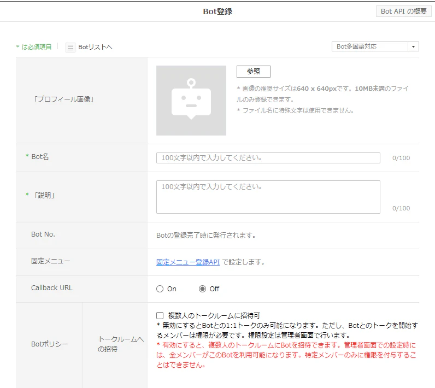435x388 pixels.
Task: Click the 固定メニュー row label
Action: tap(50, 261)
